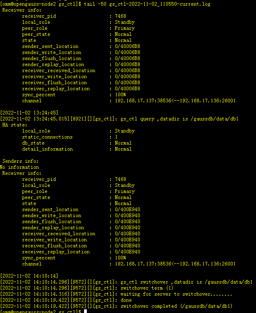Click the switchover term (1) line
The image size is (256, 313).
tap(87, 288)
